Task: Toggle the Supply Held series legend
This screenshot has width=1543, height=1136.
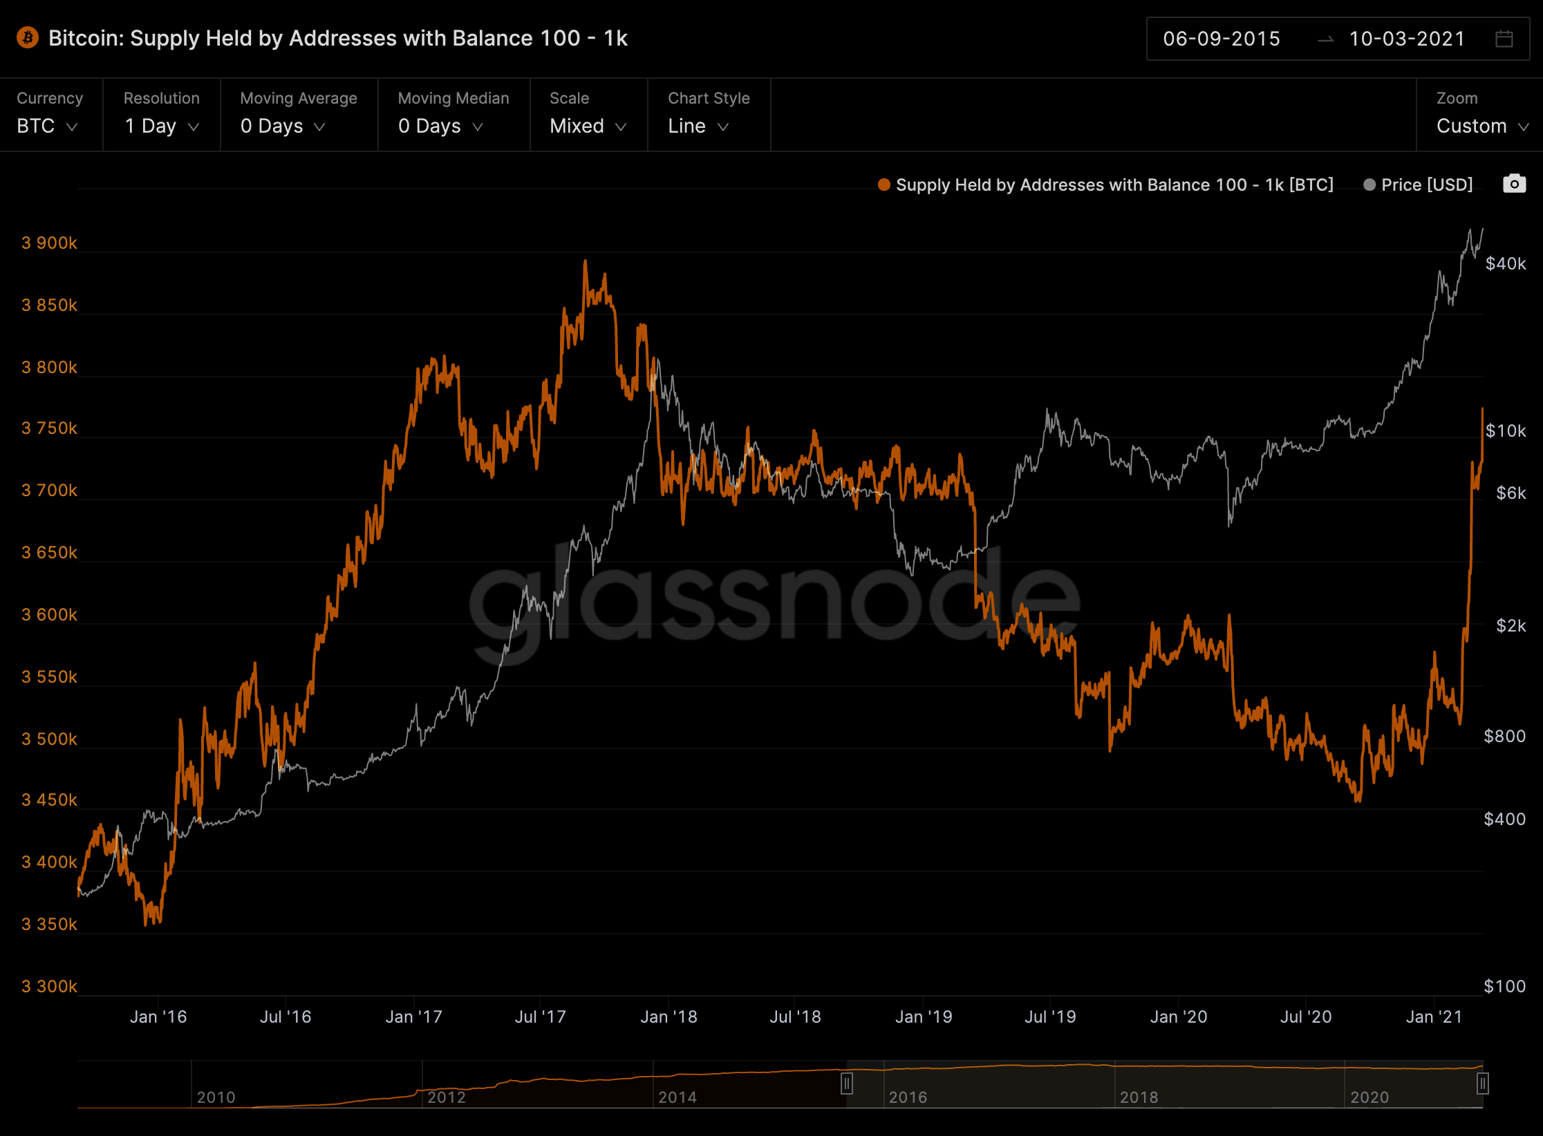Action: pyautogui.click(x=1114, y=184)
